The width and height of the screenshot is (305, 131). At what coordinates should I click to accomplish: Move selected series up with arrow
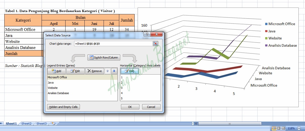(x=108, y=71)
